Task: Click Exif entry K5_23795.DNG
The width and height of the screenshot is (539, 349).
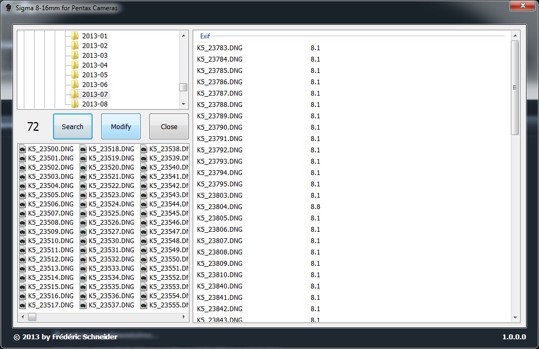Action: pyautogui.click(x=220, y=184)
